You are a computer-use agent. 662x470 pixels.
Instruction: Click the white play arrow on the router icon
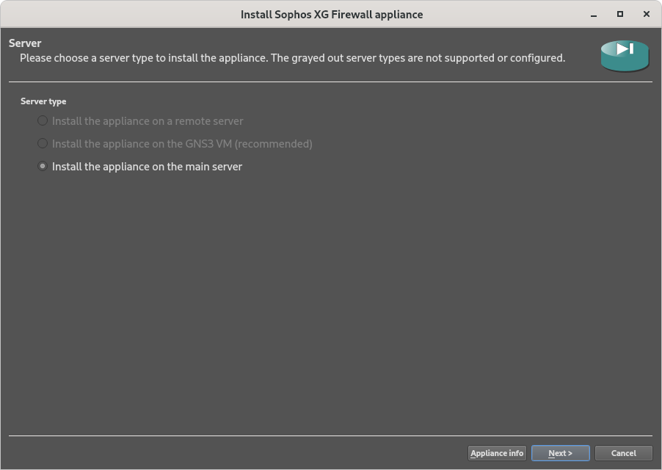pyautogui.click(x=625, y=48)
